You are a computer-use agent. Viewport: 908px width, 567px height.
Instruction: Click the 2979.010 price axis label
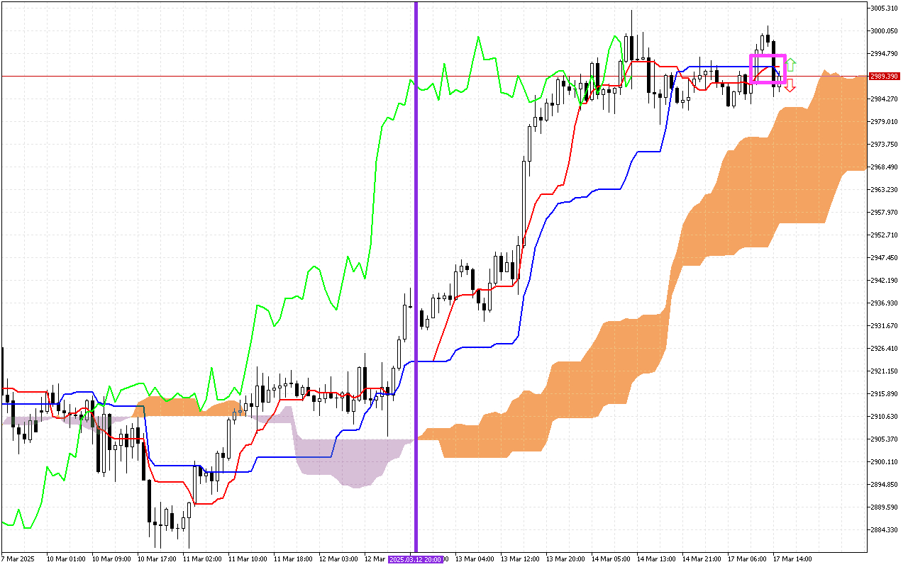point(884,122)
